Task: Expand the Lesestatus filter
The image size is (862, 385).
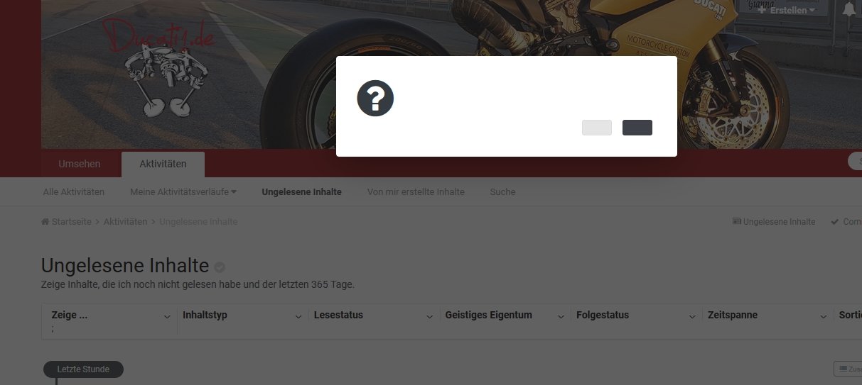Action: tap(374, 316)
